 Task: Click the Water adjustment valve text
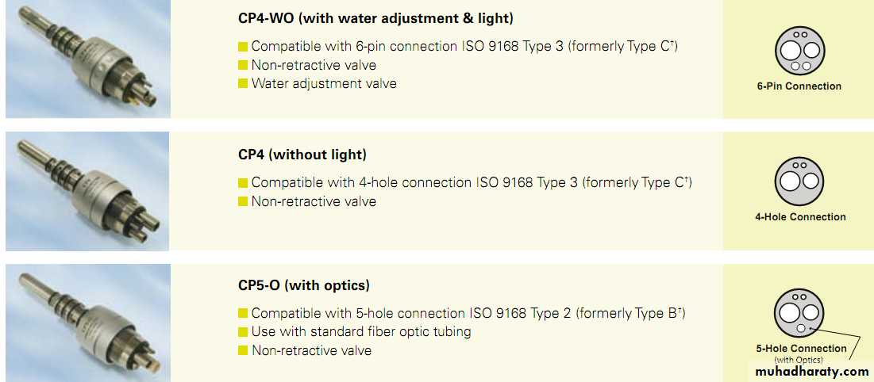(324, 84)
